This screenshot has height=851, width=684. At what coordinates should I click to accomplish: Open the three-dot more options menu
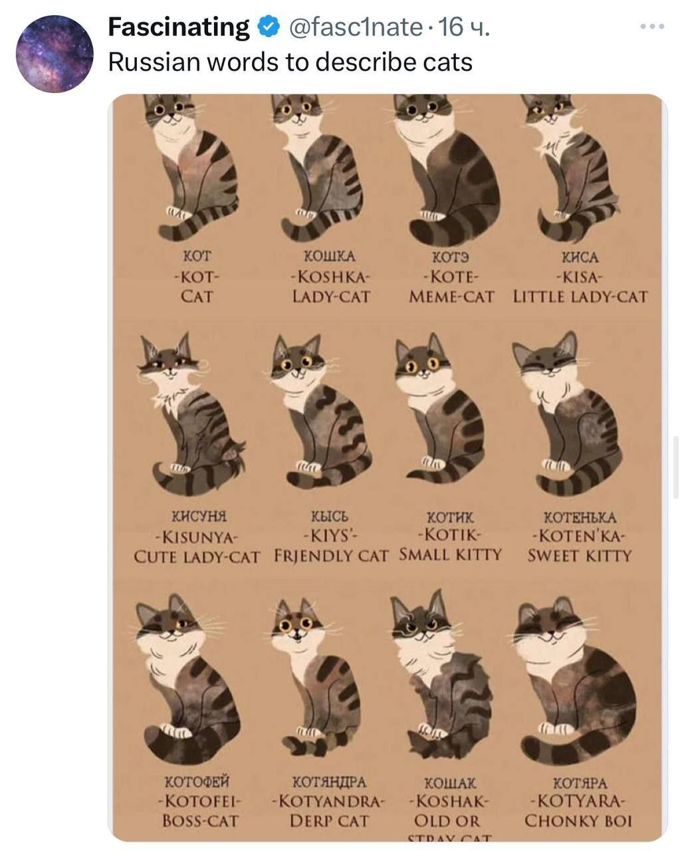click(x=652, y=27)
